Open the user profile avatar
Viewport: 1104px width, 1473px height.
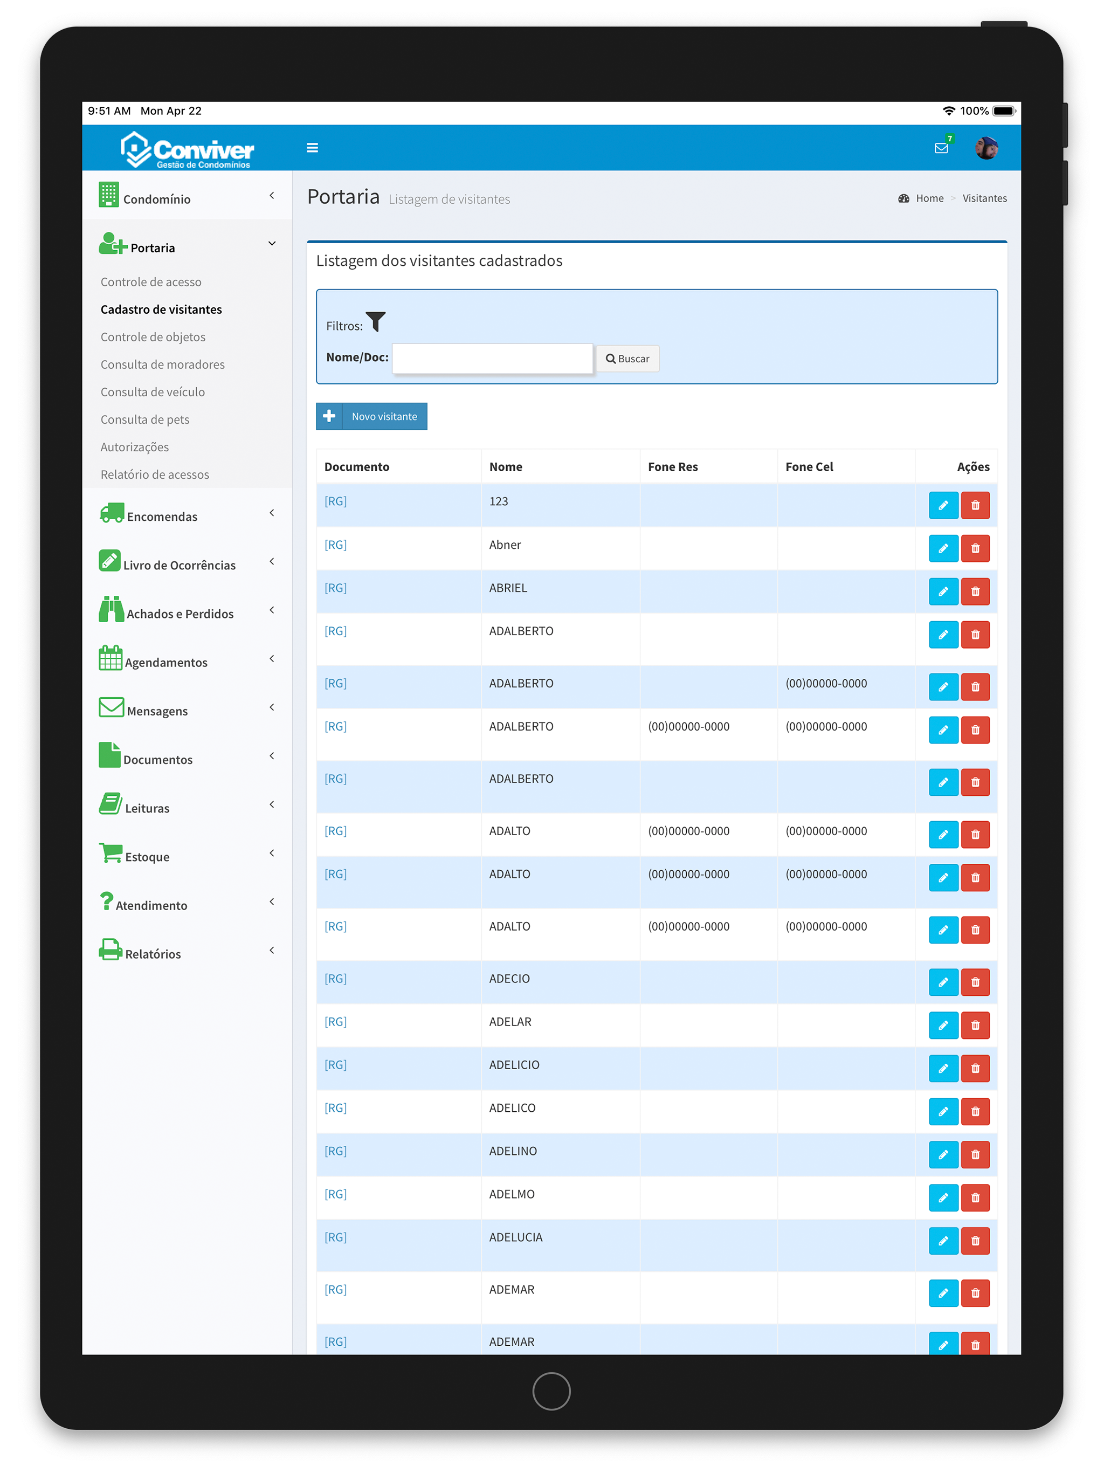[x=986, y=148]
